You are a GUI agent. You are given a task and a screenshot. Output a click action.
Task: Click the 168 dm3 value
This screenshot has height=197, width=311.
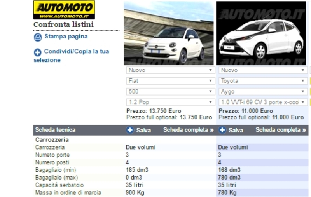pos(229,170)
